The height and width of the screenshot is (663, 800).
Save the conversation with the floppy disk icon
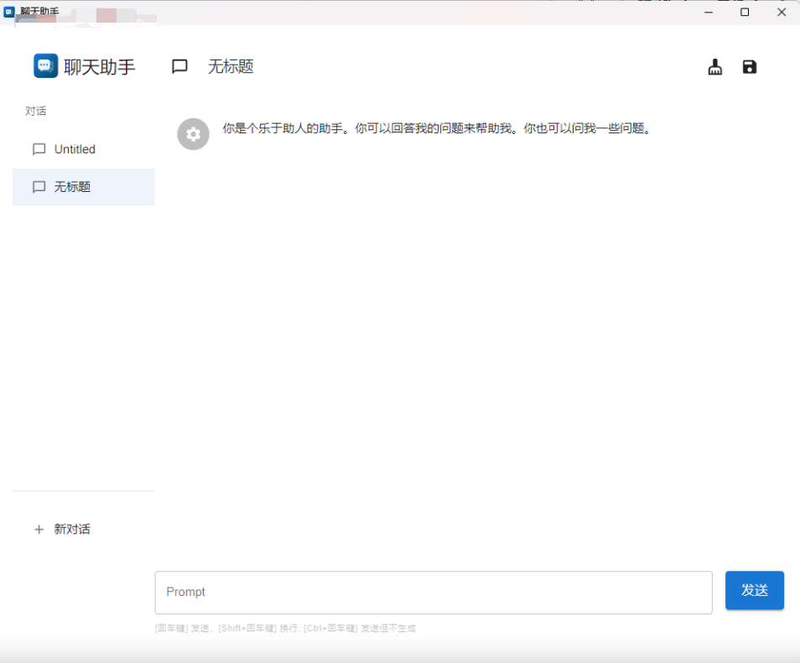(x=749, y=66)
